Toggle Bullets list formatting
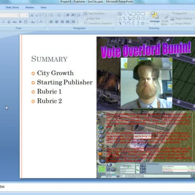 point(51,15)
